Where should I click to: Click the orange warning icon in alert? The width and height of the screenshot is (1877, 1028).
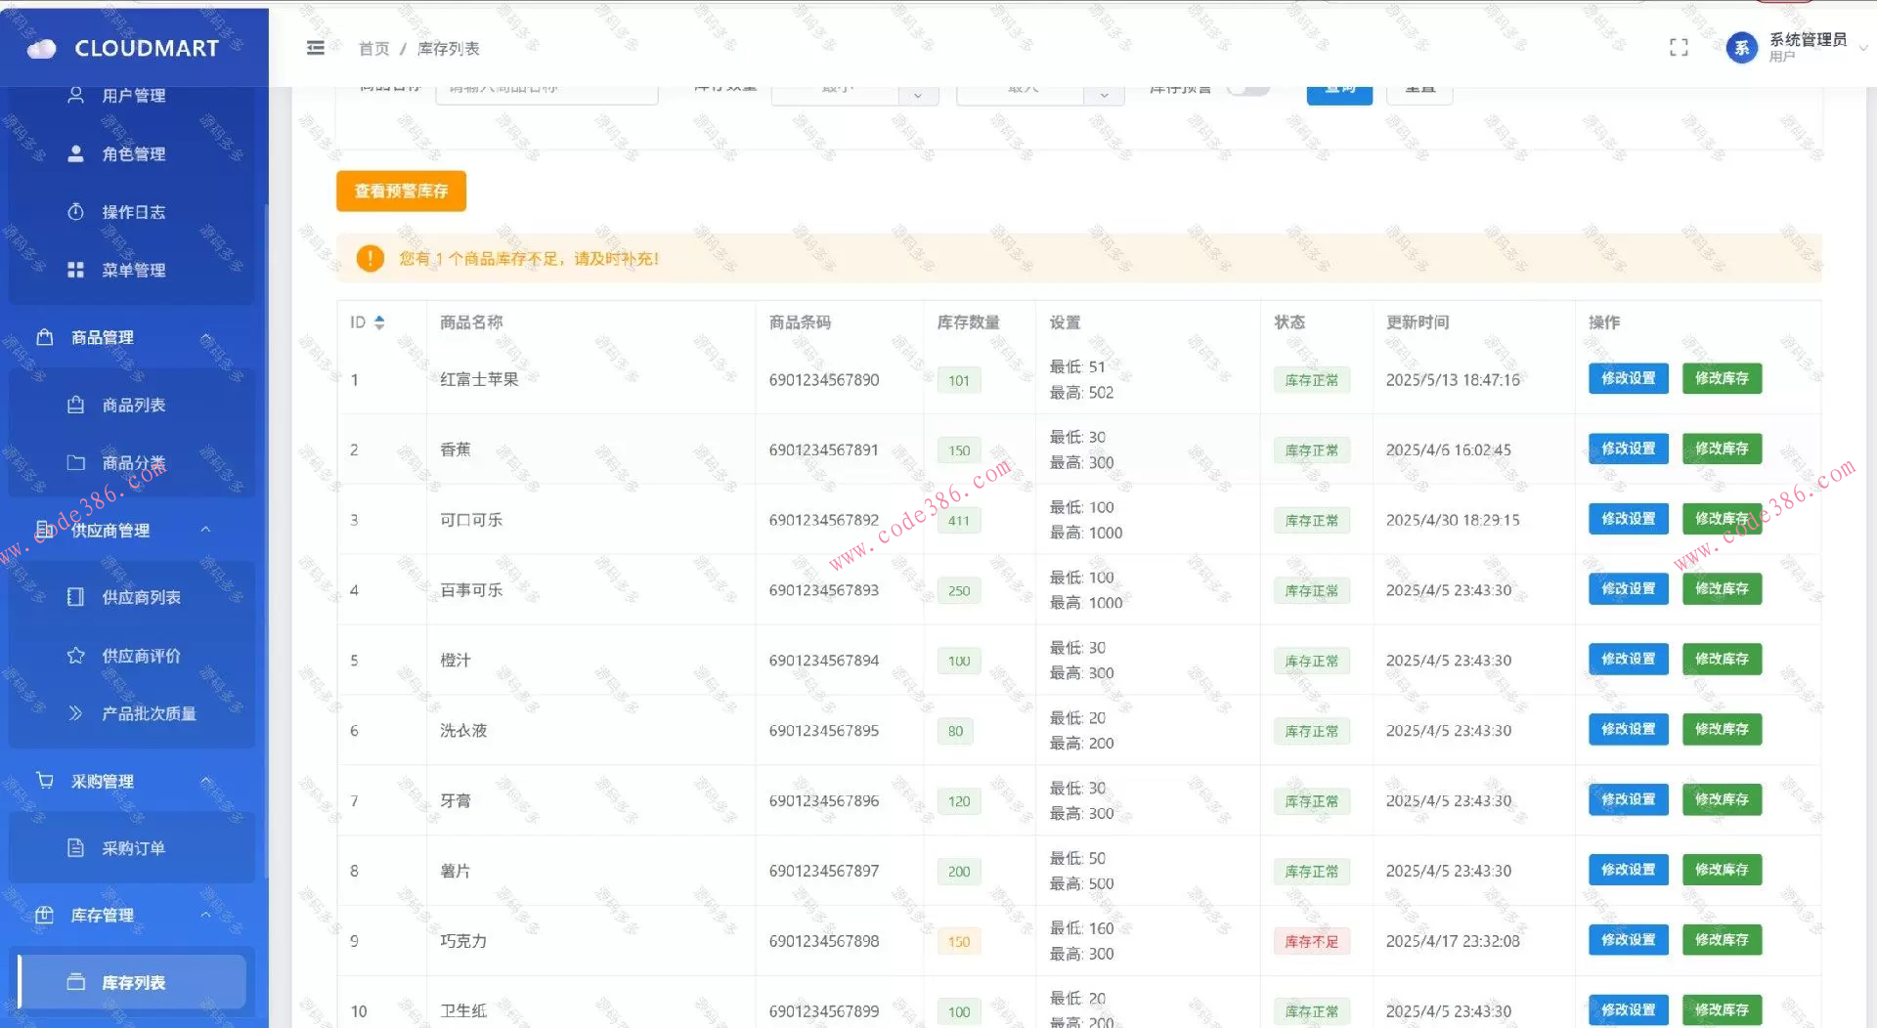pyautogui.click(x=370, y=259)
